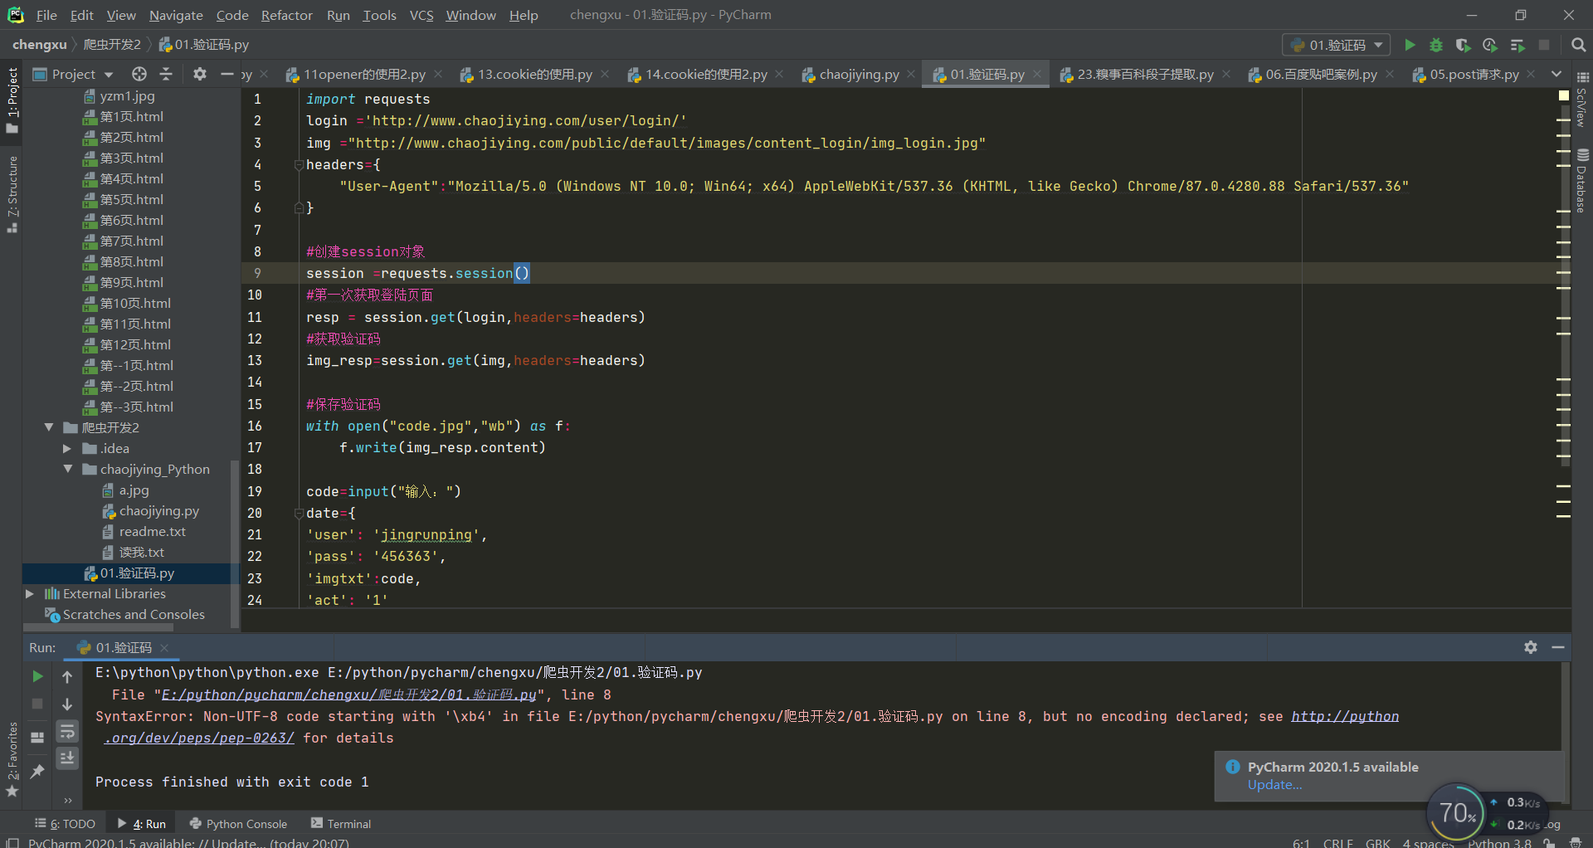Open the Refactor menu

coord(286,15)
